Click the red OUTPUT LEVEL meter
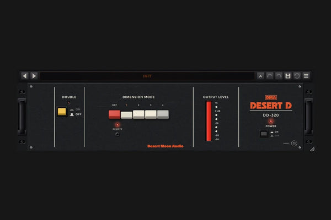 [209, 121]
